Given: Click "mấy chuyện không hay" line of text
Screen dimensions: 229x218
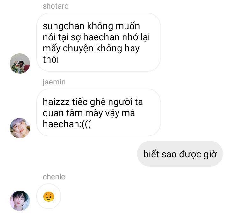Looking at the screenshot, I should click(x=91, y=49).
